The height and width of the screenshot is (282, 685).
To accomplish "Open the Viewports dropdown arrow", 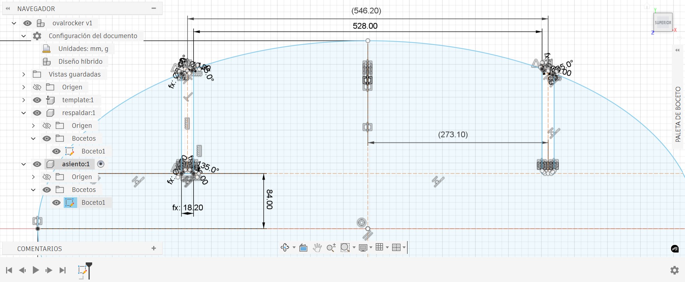I will [404, 247].
